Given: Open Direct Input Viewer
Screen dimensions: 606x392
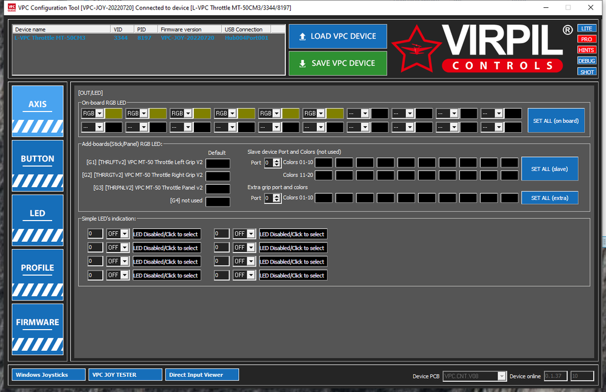Looking at the screenshot, I should [x=202, y=374].
